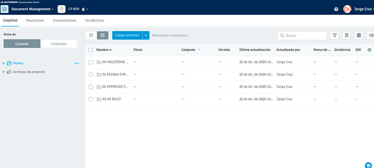
Task: Click the Document Management module icon
Action: pyautogui.click(x=5, y=9)
